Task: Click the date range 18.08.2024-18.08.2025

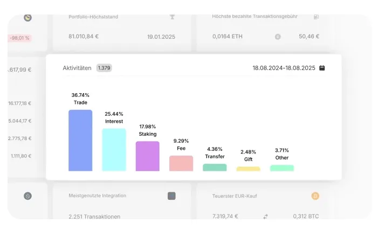Action: (284, 68)
